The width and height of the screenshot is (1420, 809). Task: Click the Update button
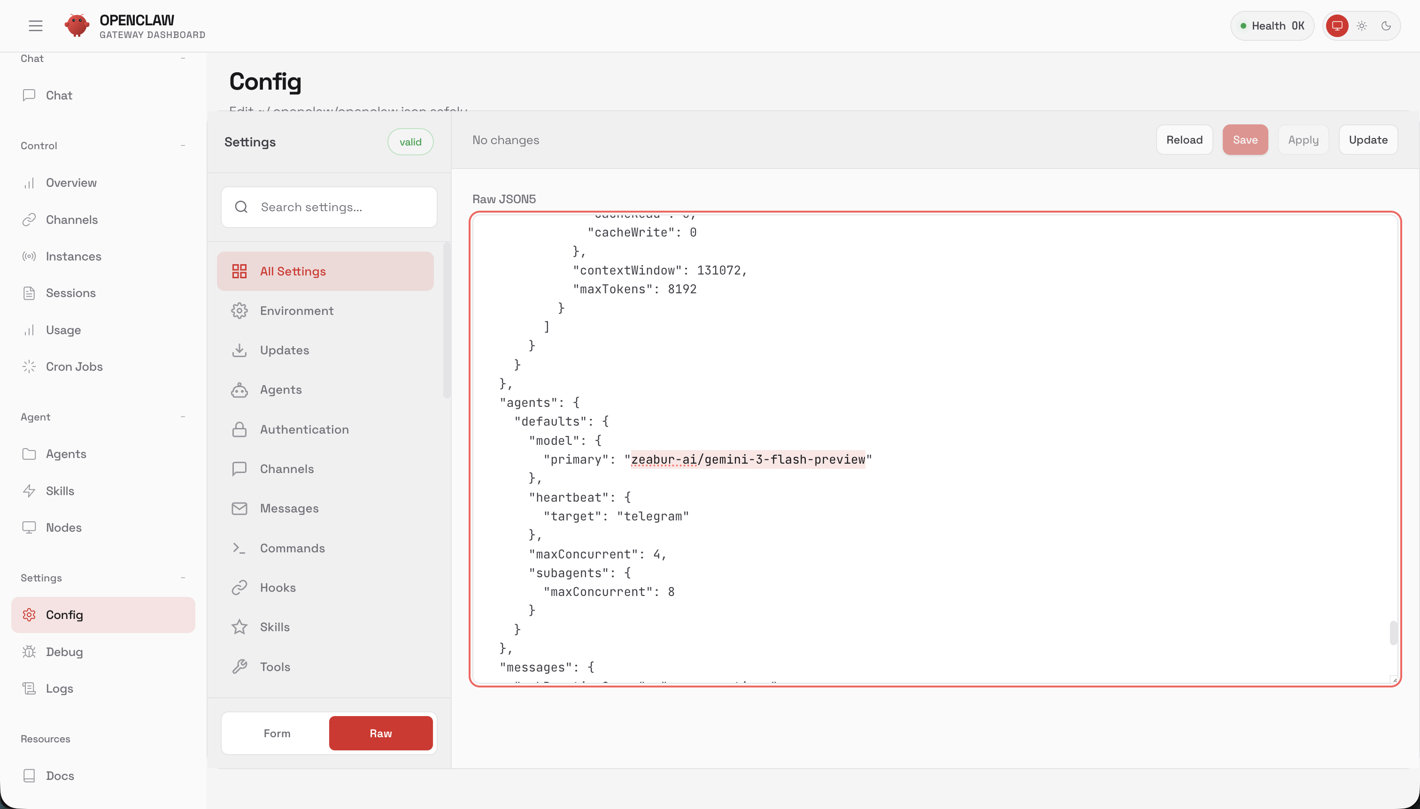(1368, 140)
